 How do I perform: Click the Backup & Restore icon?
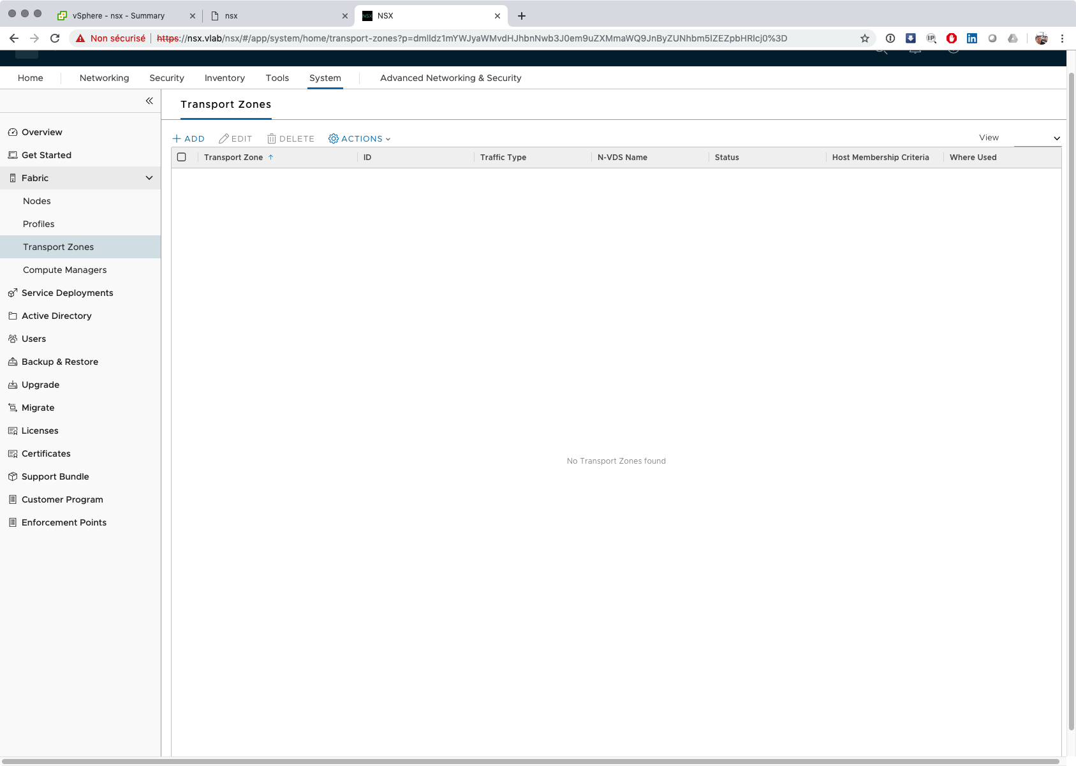12,362
